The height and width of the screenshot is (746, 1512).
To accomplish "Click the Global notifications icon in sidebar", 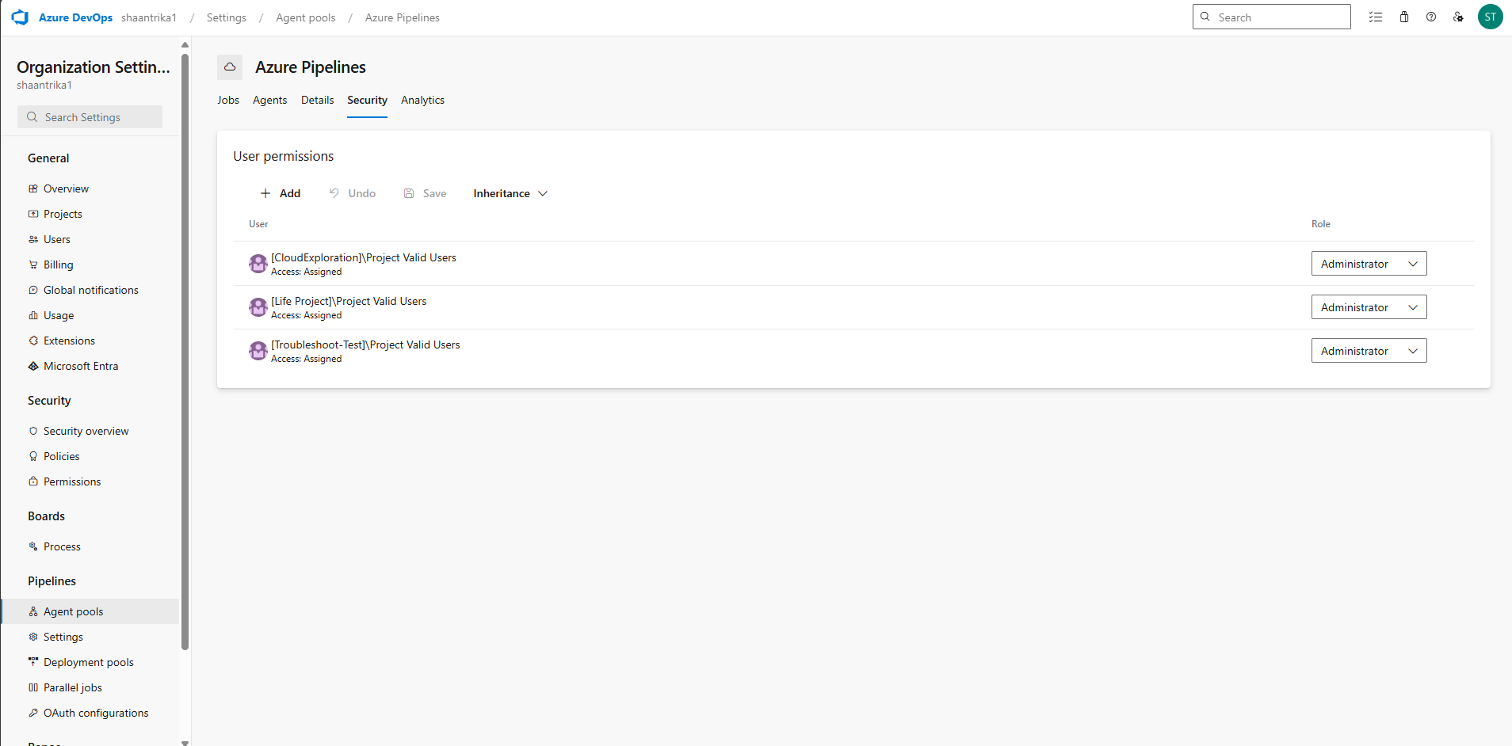I will coord(33,290).
